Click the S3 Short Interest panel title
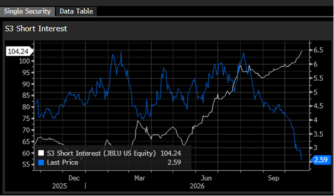 pos(36,29)
